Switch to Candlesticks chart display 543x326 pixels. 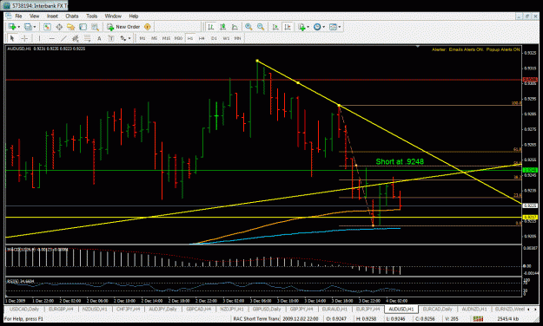[222, 27]
